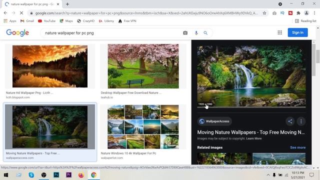This screenshot has height=180, width=320.
Task: Open the Chrome profile avatar
Action: pyautogui.click(x=306, y=13)
